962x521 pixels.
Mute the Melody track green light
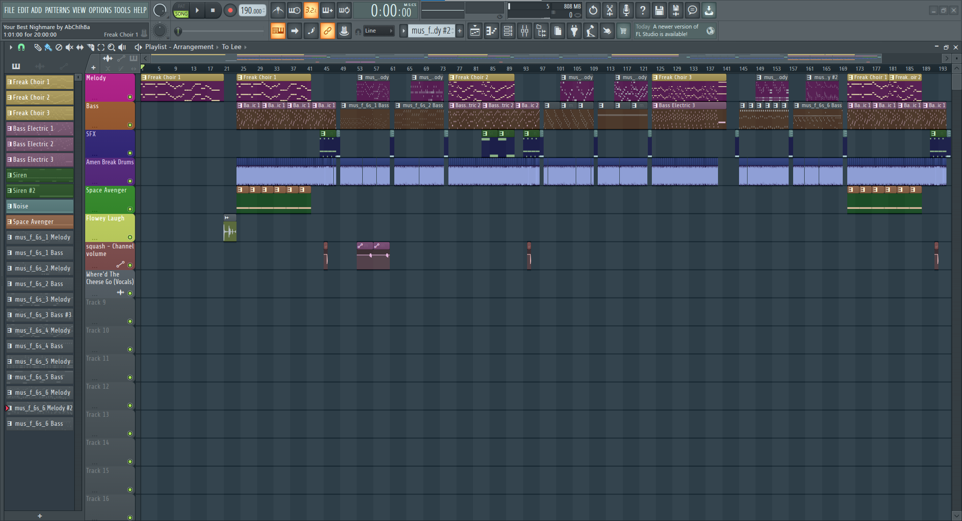click(x=130, y=97)
